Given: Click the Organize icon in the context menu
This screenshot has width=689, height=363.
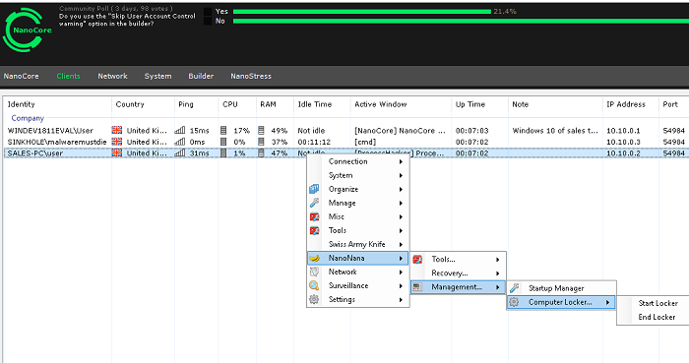Looking at the screenshot, I should pyautogui.click(x=314, y=189).
